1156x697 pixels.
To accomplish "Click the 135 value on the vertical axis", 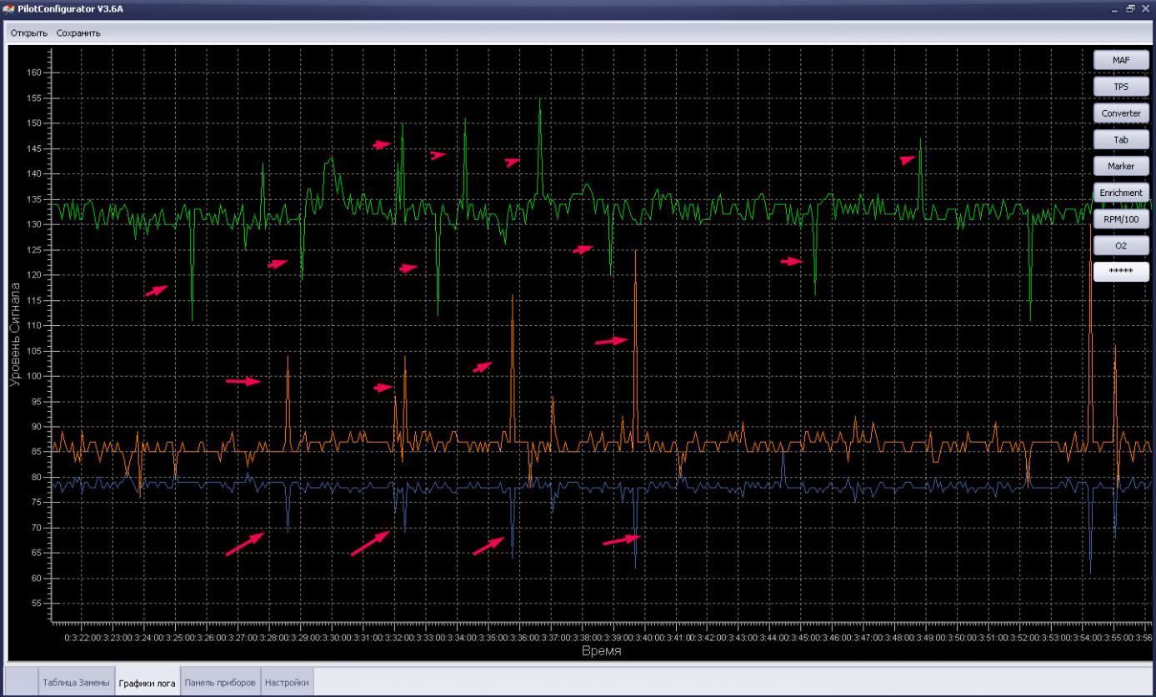I will coord(33,199).
